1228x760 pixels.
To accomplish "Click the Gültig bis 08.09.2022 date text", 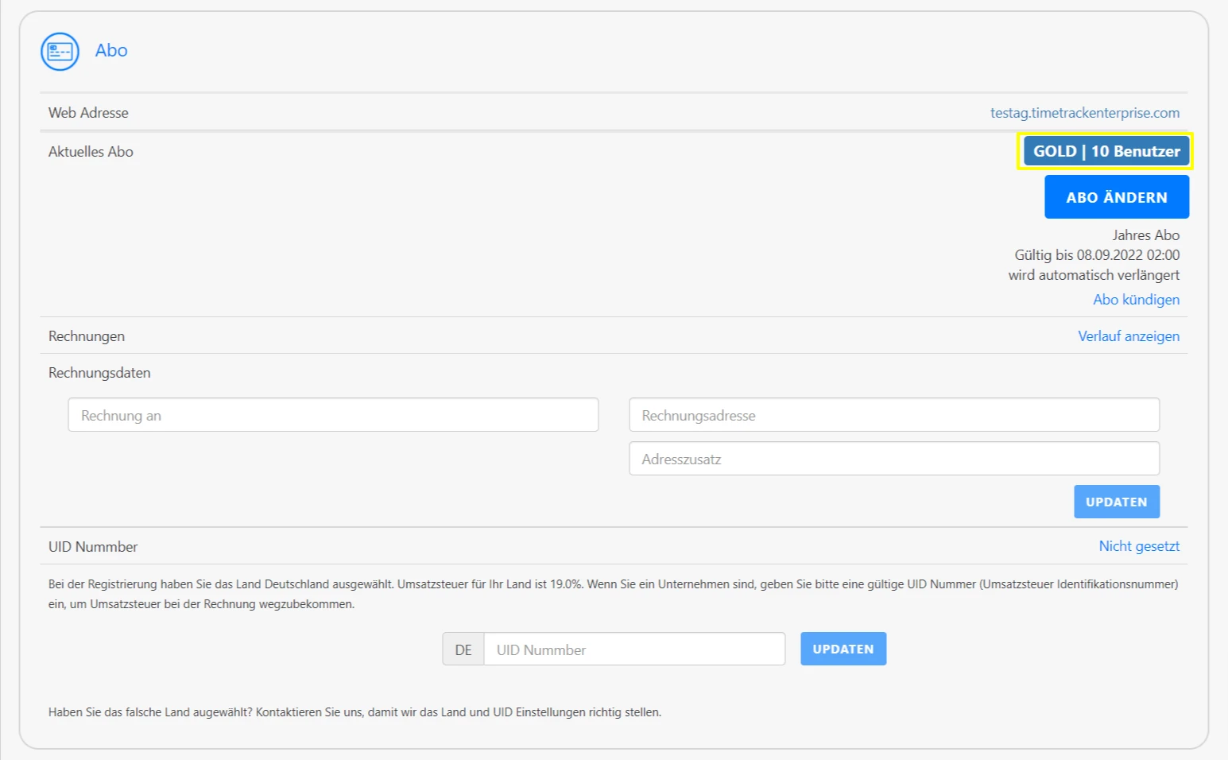I will (1096, 255).
